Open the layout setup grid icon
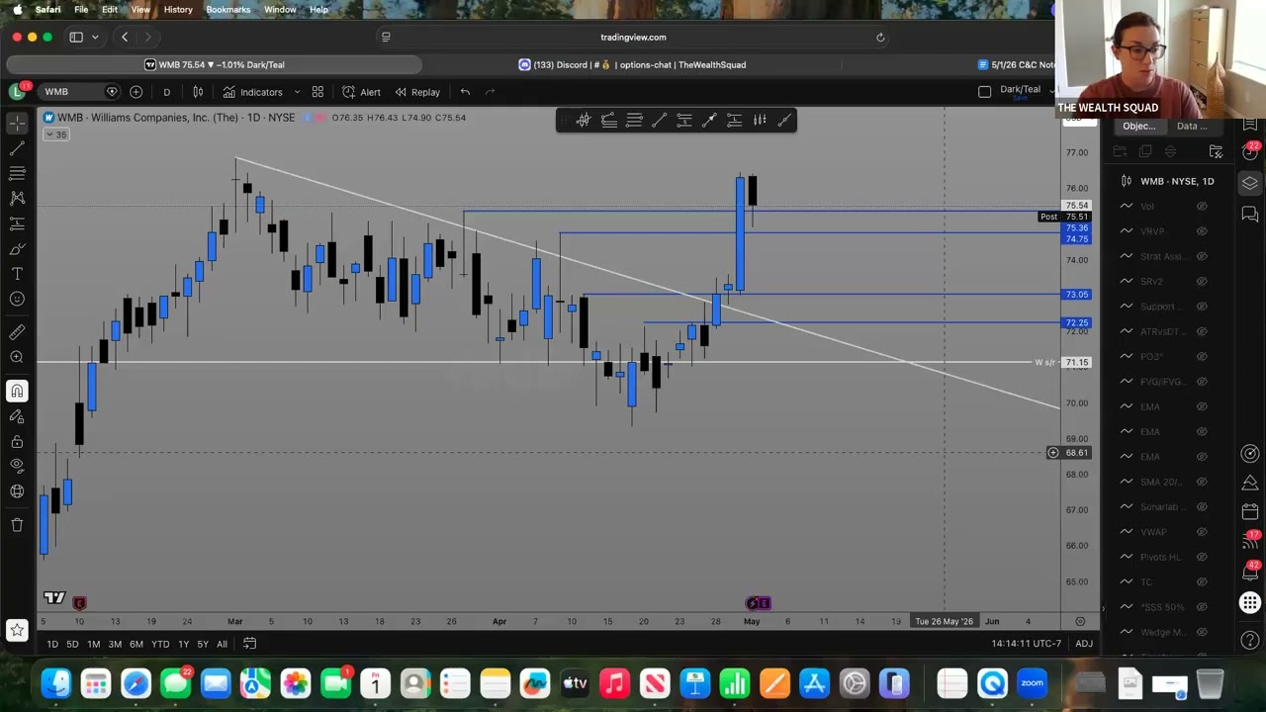The image size is (1266, 712). pyautogui.click(x=317, y=92)
